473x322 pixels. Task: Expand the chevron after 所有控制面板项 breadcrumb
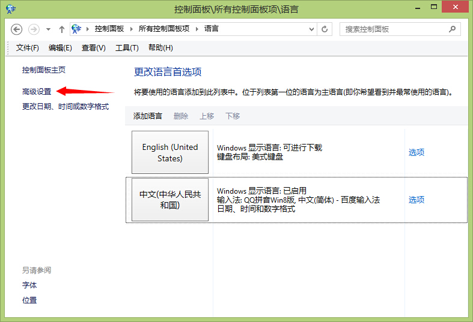[x=197, y=29]
